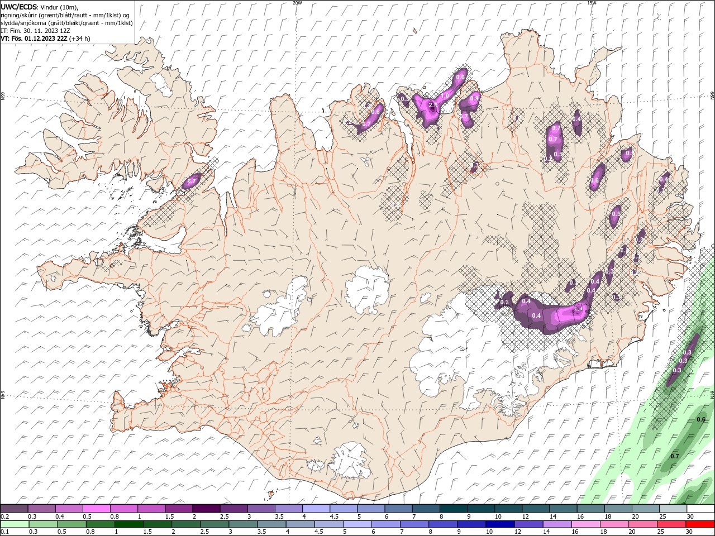Click the red-pink 25 swatch on the lower scale
This screenshot has height=536, width=715.
(671, 524)
